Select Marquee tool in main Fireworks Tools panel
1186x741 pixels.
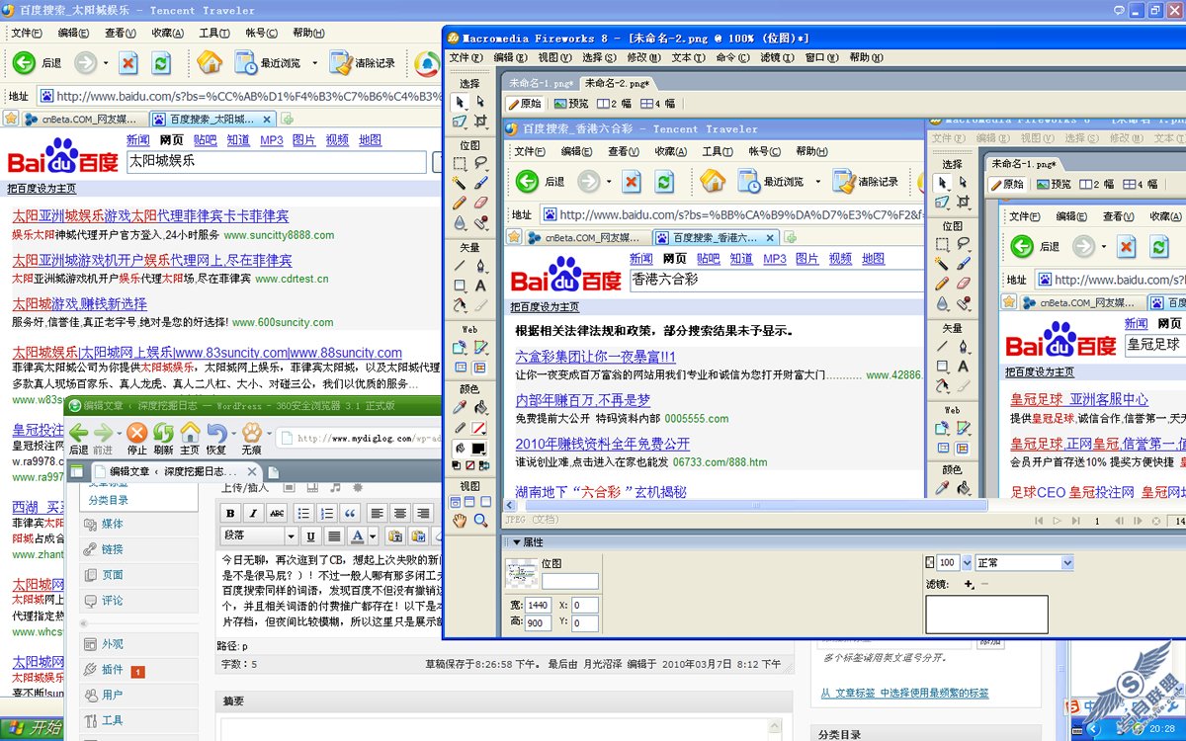[x=460, y=163]
